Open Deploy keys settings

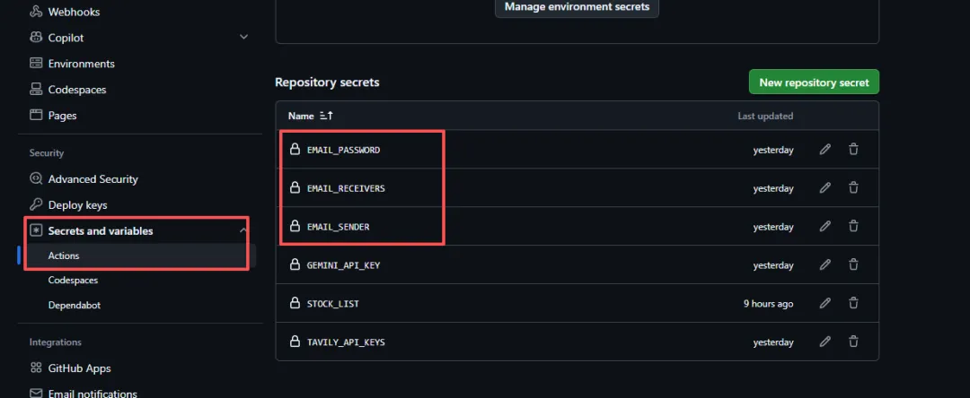pyautogui.click(x=77, y=205)
